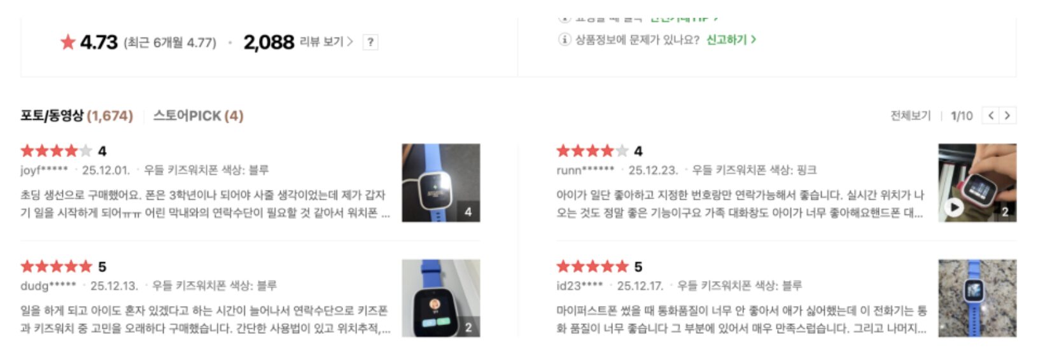This screenshot has height=360, width=1045.
Task: Switch to 스토어PICK (4) tab
Action: pyautogui.click(x=198, y=116)
